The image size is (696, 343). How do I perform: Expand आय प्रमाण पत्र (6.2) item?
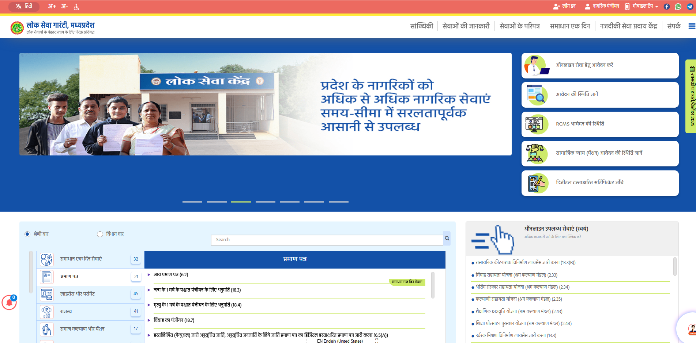[x=171, y=275]
